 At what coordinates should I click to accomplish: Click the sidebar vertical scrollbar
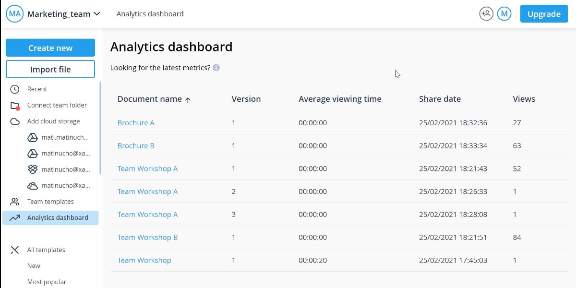[x=100, y=128]
